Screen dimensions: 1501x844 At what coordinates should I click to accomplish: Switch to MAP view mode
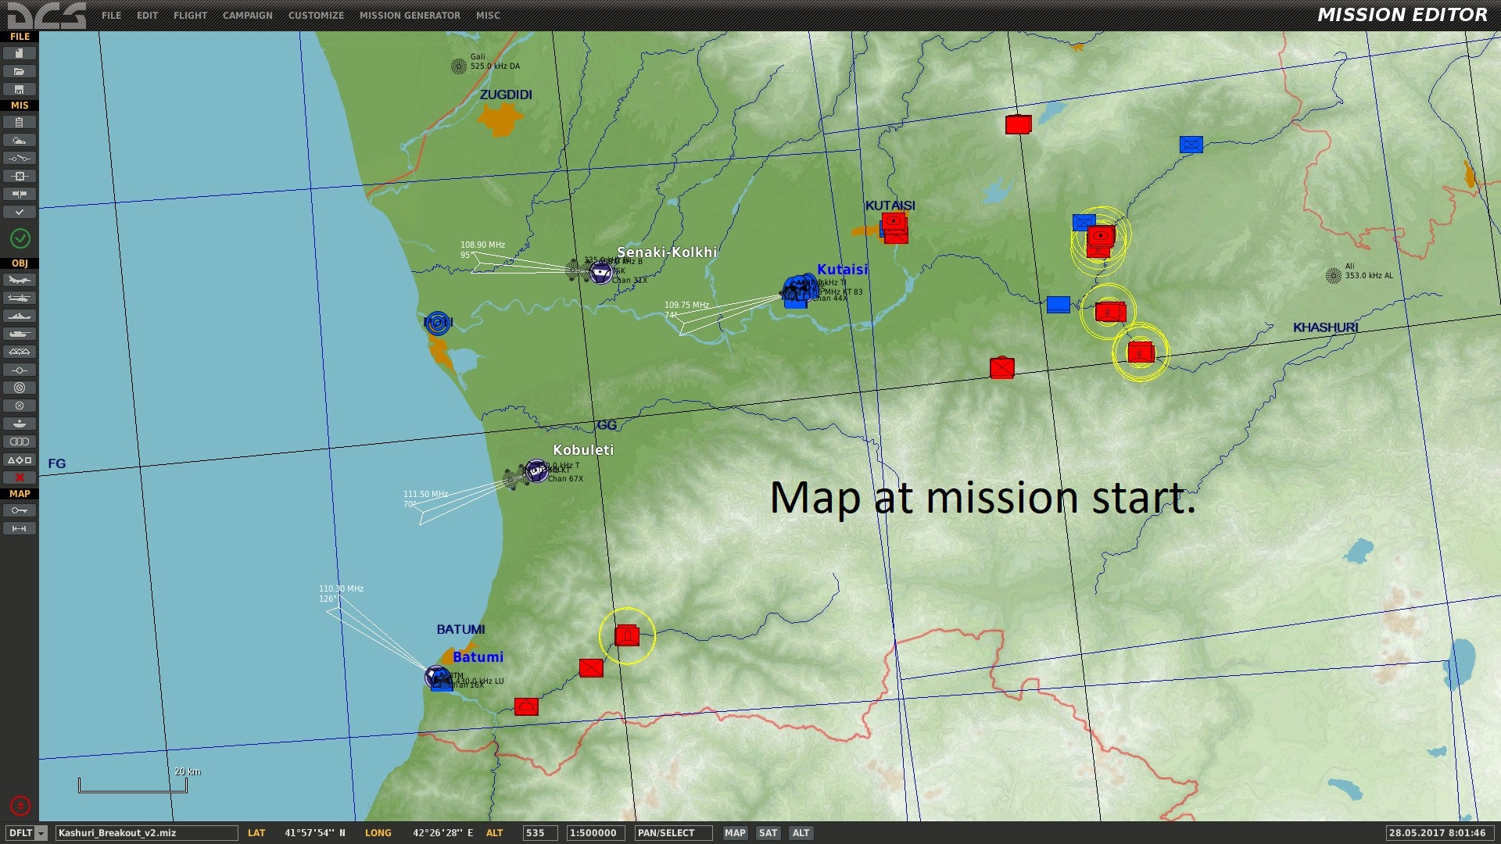(735, 833)
